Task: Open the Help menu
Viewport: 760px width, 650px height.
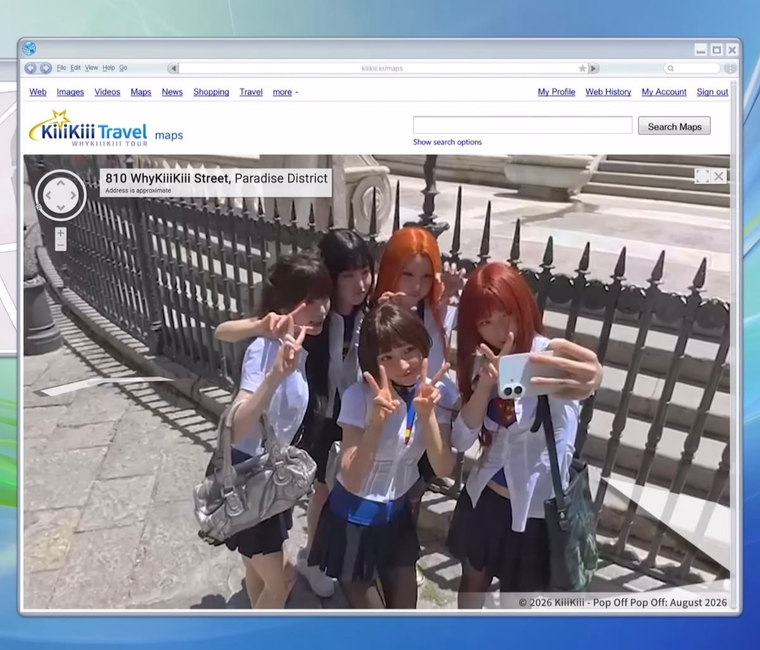Action: 109,68
